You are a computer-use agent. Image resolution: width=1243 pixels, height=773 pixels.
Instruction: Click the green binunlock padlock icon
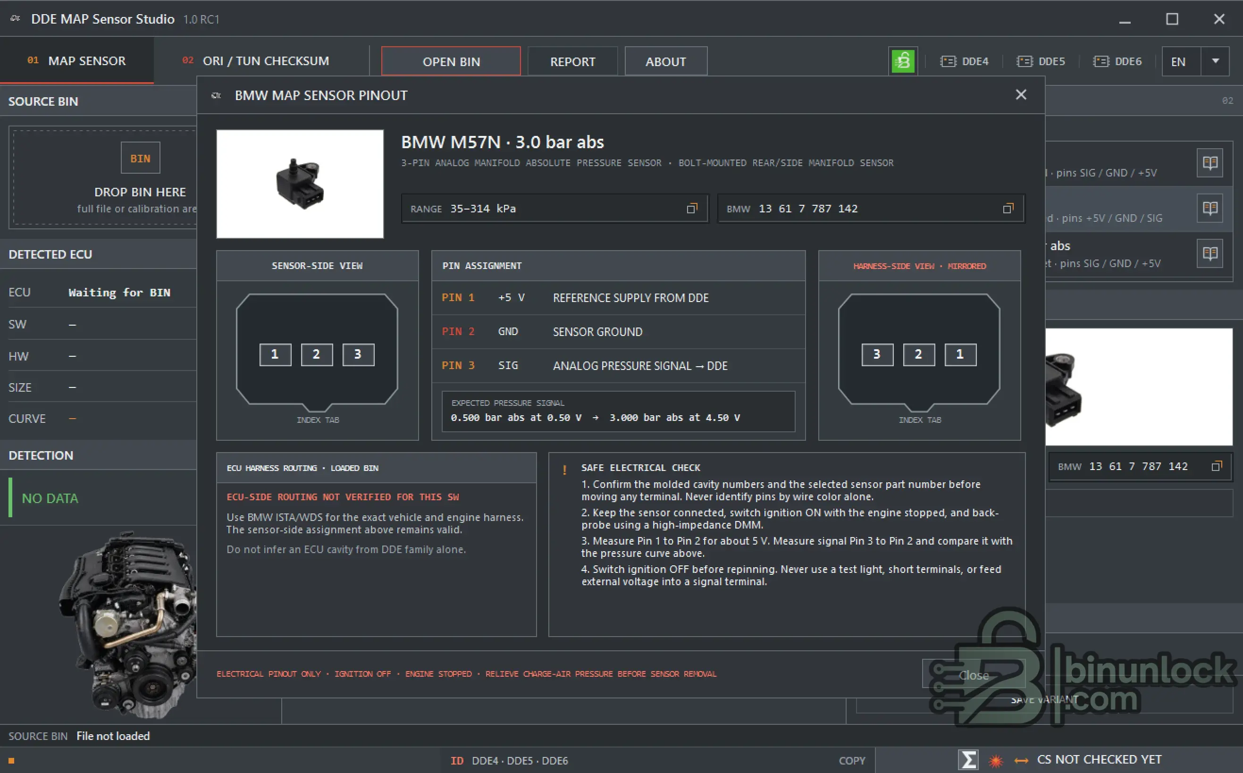click(903, 61)
